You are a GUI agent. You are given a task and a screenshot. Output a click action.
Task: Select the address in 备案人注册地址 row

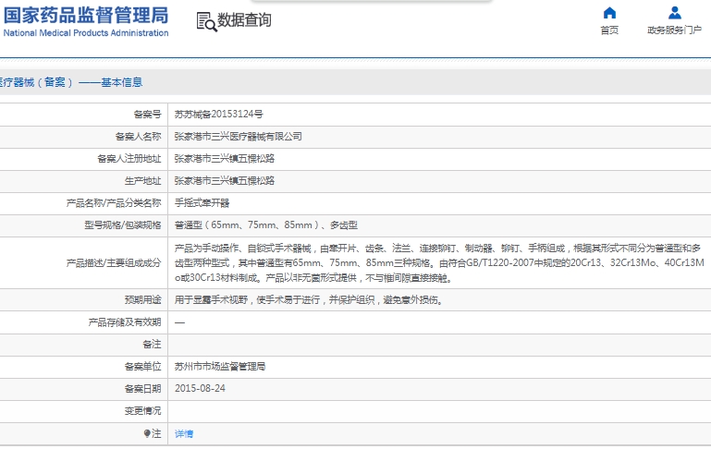click(x=225, y=159)
